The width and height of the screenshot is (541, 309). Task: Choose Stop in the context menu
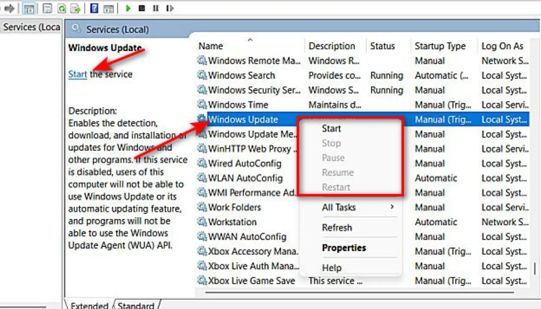click(x=331, y=143)
